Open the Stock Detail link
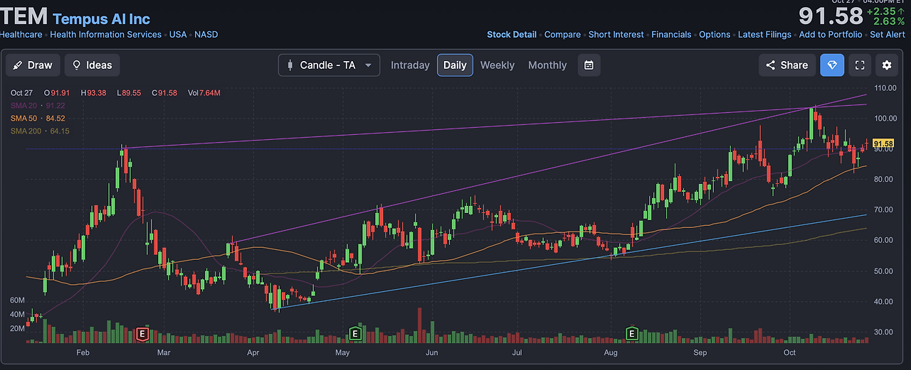The width and height of the screenshot is (911, 370). pos(512,34)
